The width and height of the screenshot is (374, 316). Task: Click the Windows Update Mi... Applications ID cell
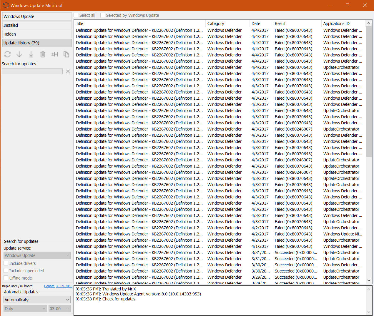coord(343,234)
